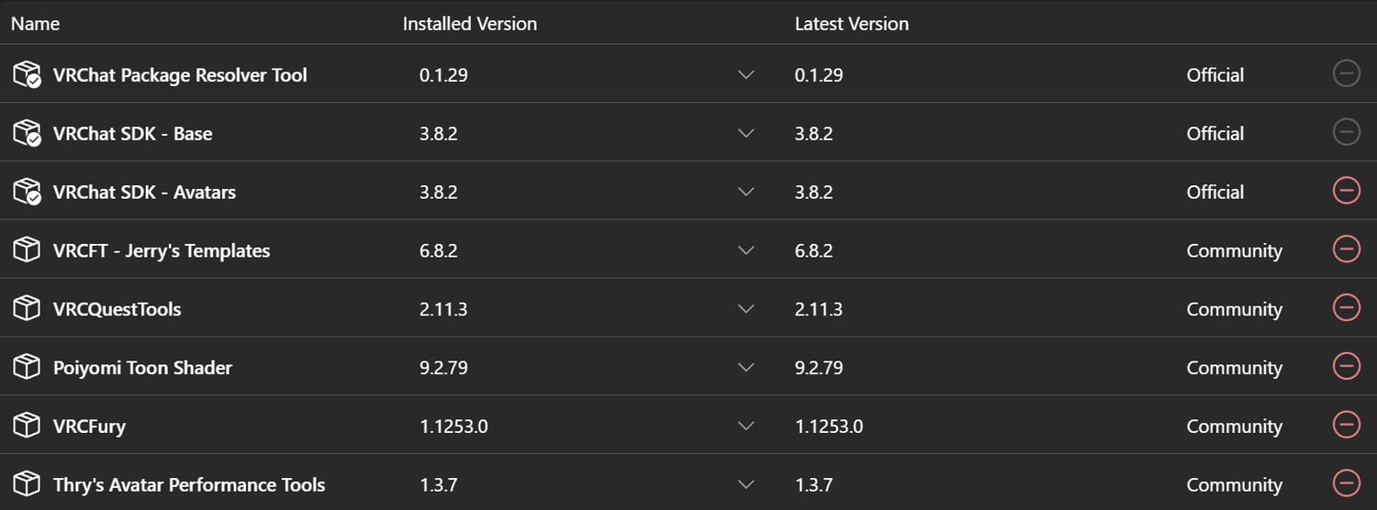
Task: Click the VRCFury package box icon
Action: pyautogui.click(x=27, y=426)
